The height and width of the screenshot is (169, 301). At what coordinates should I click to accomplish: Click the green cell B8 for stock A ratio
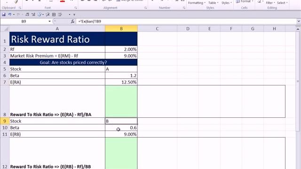click(x=121, y=101)
